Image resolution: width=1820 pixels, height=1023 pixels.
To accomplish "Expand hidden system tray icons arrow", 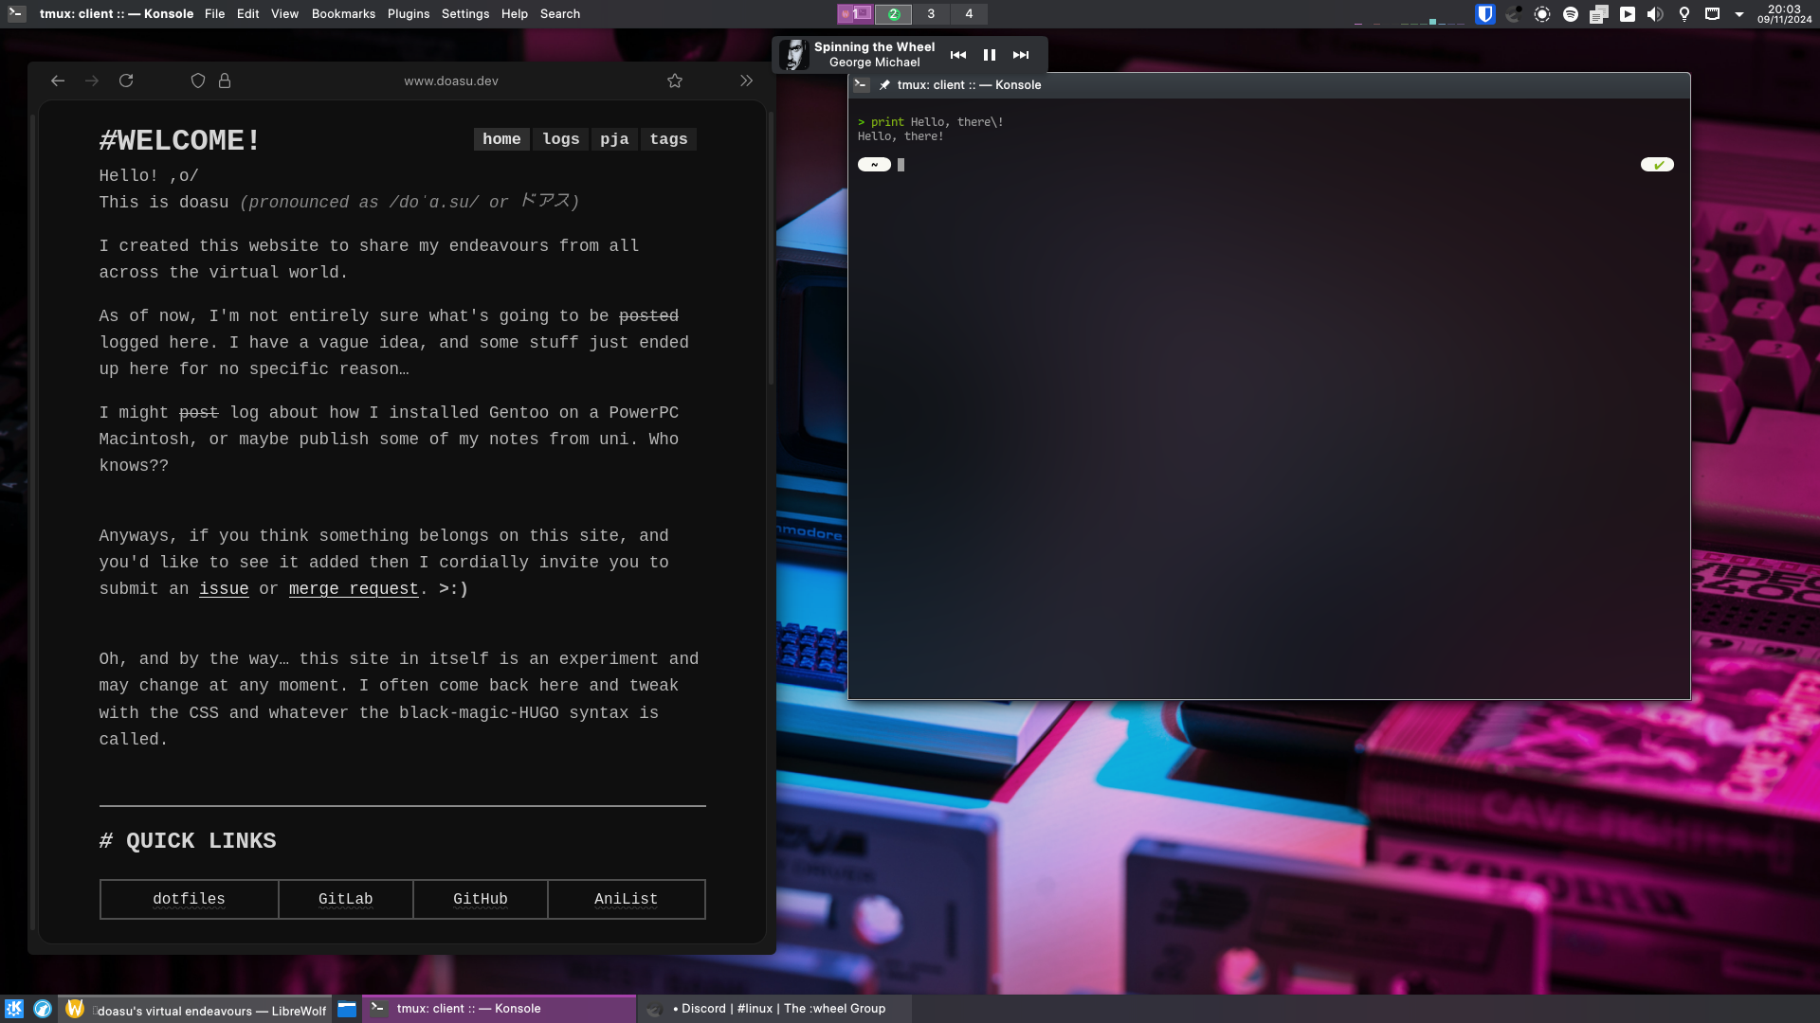I will pyautogui.click(x=1739, y=14).
